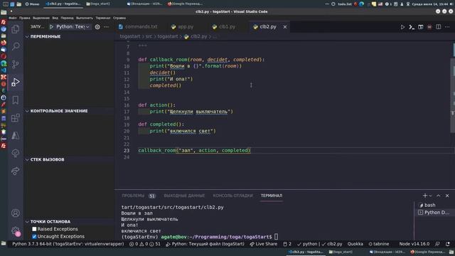Click the feedback icon in status bar

click(x=437, y=244)
